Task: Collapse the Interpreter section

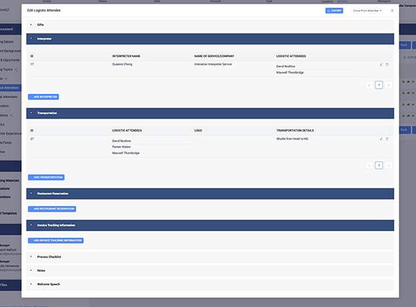Action: click(210, 39)
